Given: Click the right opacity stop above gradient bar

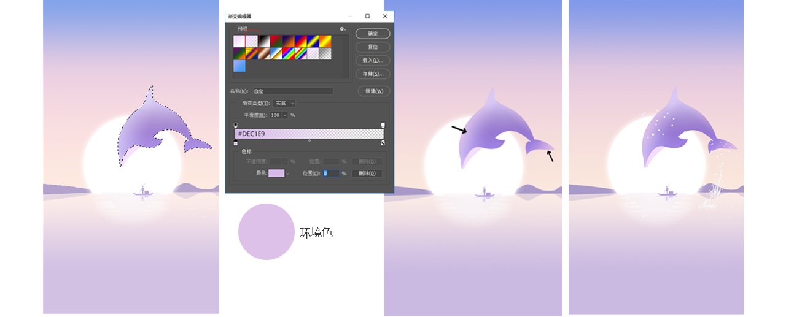Looking at the screenshot, I should pos(383,124).
